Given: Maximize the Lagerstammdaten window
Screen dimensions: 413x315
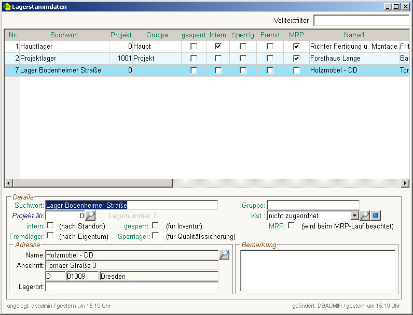Looking at the screenshot, I should tap(396, 7).
